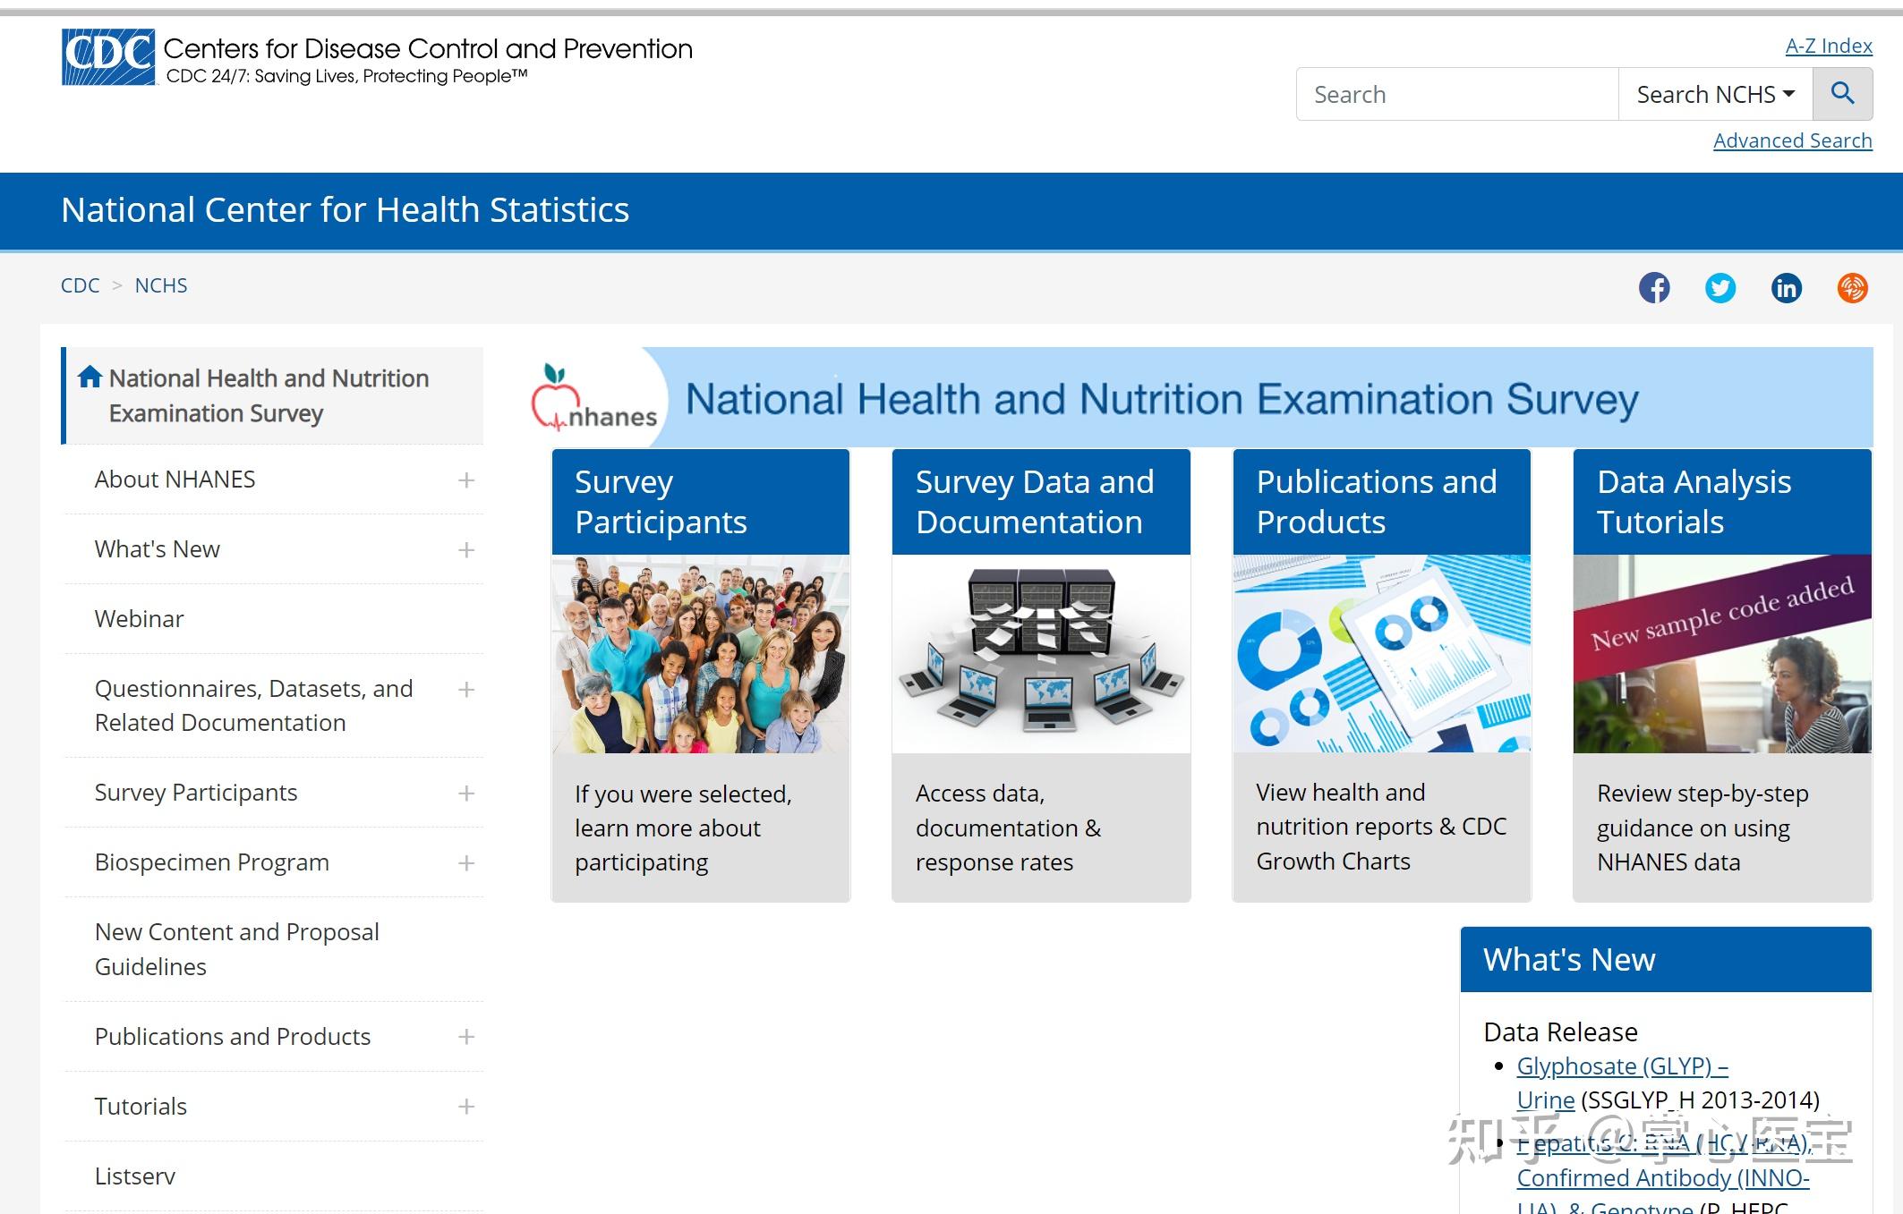1903x1214 pixels.
Task: Expand Biospecimen Program sidebar item
Action: pos(465,863)
